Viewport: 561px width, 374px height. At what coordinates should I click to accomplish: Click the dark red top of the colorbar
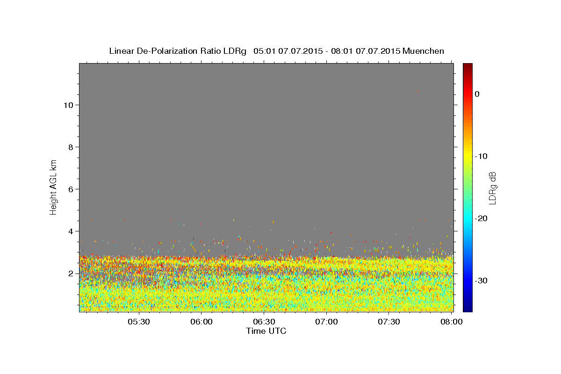467,66
